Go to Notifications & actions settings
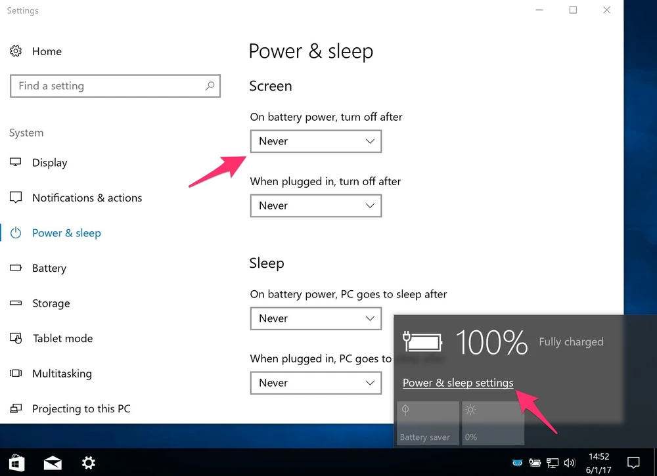657x476 pixels. pyautogui.click(x=87, y=198)
